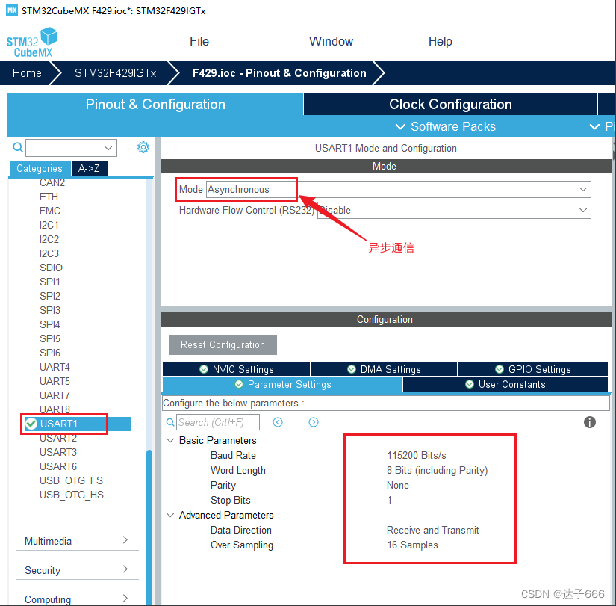Select the Categories tab
Screen dimensions: 616x606
(40, 168)
